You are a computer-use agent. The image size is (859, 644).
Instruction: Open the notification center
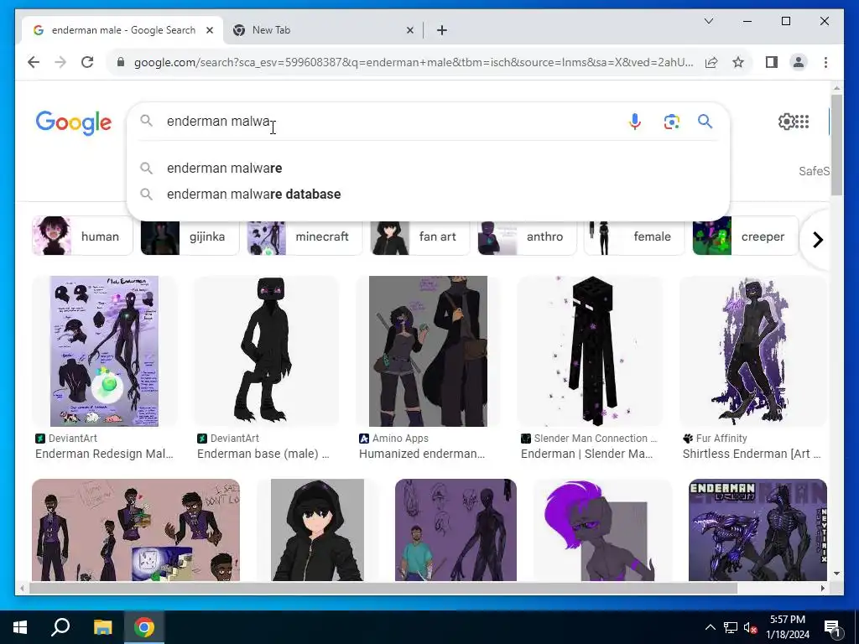pyautogui.click(x=832, y=627)
